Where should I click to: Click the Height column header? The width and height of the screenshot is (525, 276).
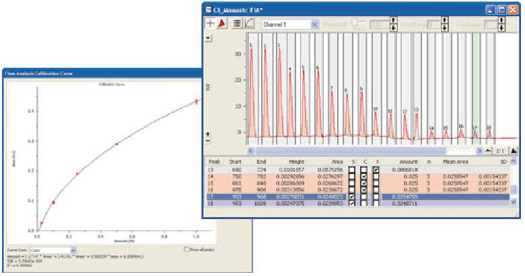coord(297,162)
